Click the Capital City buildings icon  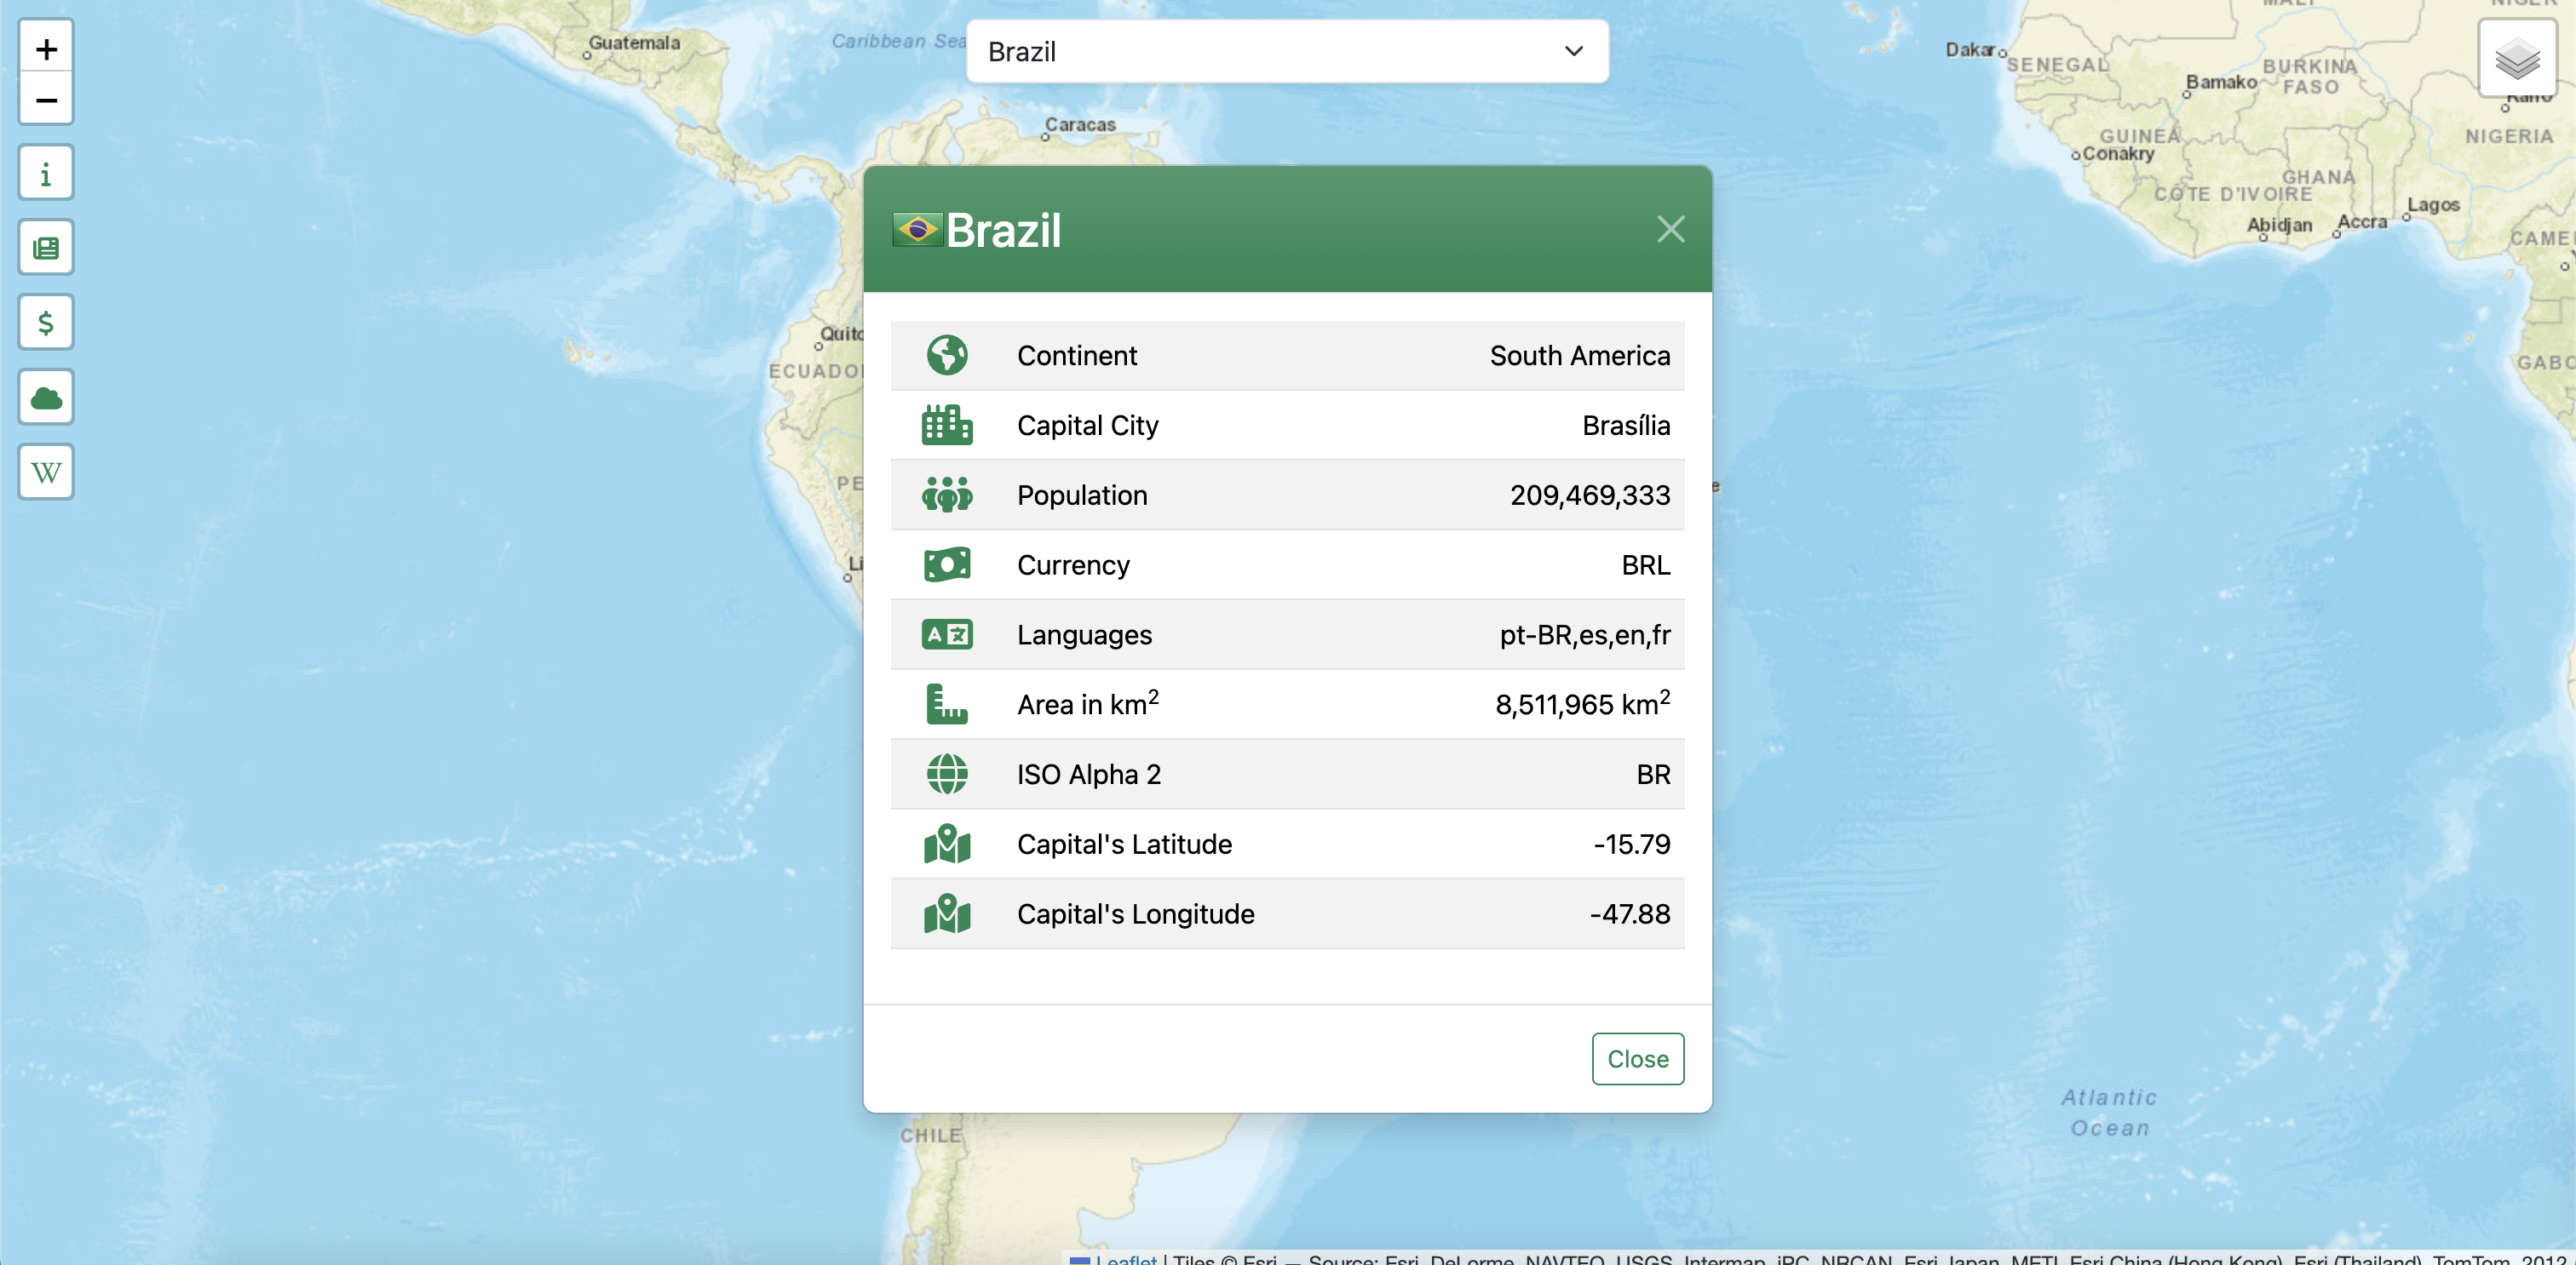pyautogui.click(x=946, y=426)
